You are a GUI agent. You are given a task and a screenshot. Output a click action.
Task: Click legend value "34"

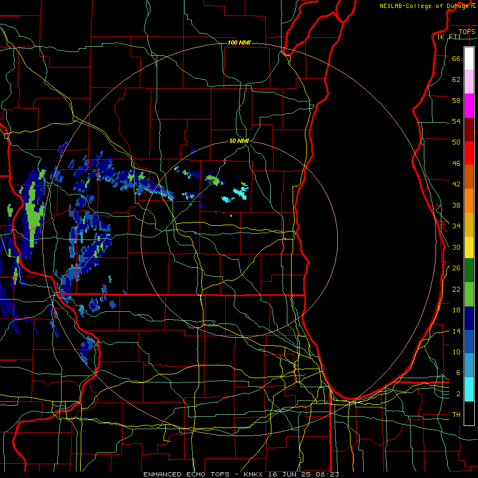tap(456, 226)
